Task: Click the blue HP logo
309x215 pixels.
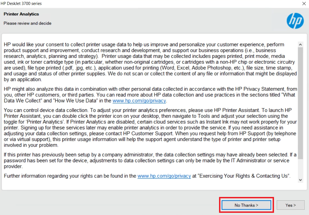Action: tap(295, 21)
